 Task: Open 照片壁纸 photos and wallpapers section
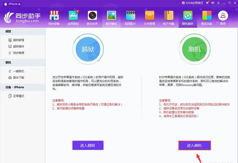click(x=112, y=18)
